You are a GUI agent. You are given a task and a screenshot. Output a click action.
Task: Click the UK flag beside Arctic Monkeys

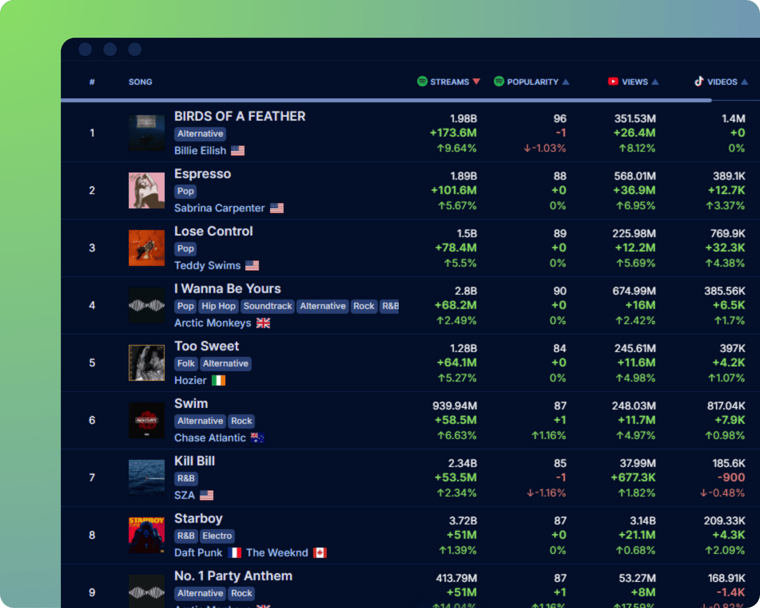tap(262, 323)
